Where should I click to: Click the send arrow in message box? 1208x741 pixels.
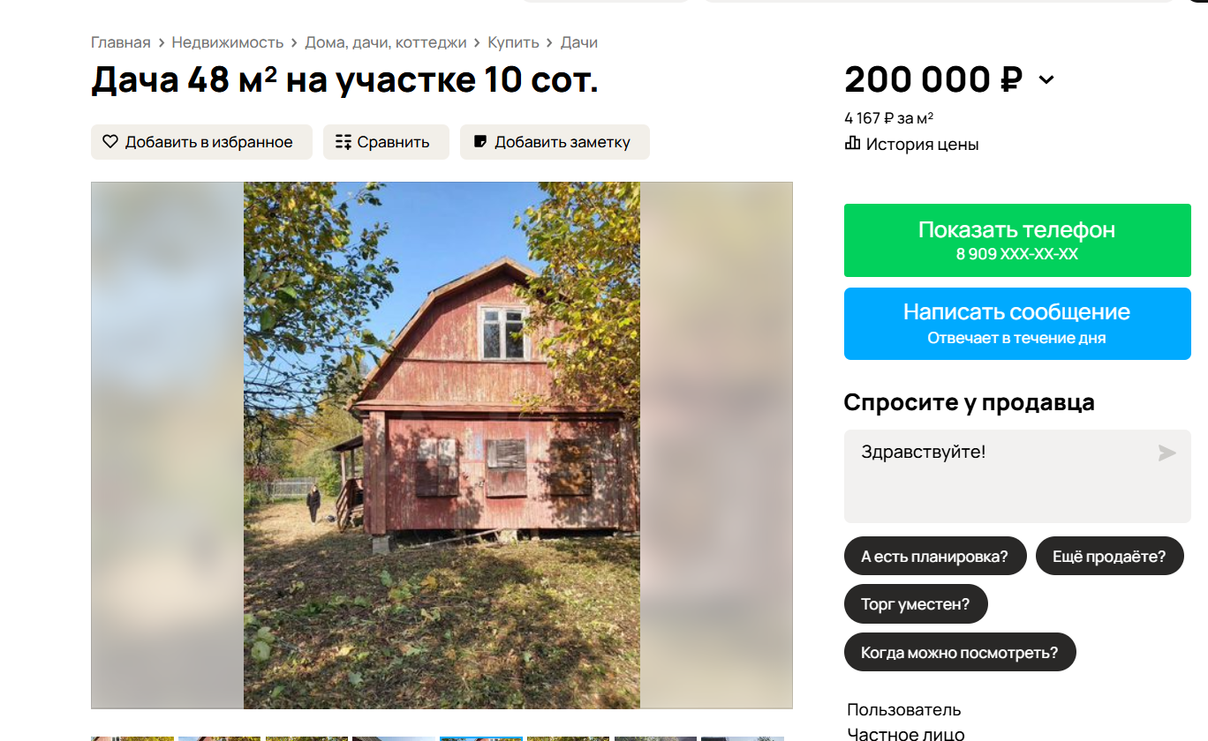[1166, 453]
